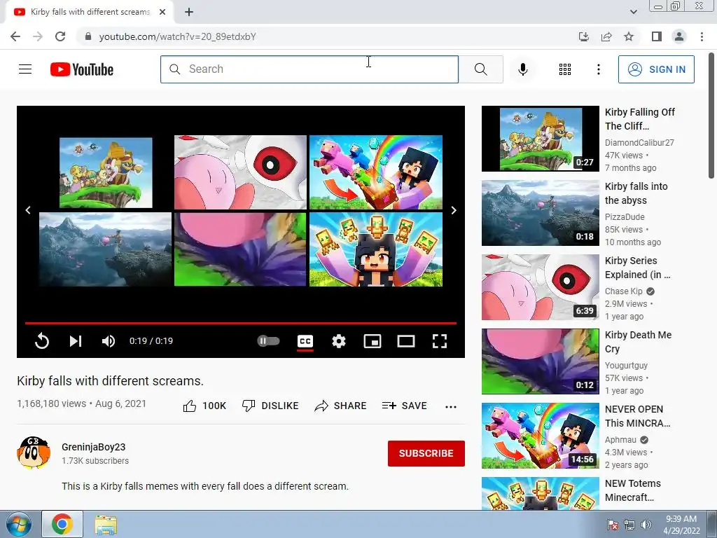Select the red-eye Kirby end-screen tile in player
The width and height of the screenshot is (717, 538).
(240, 172)
